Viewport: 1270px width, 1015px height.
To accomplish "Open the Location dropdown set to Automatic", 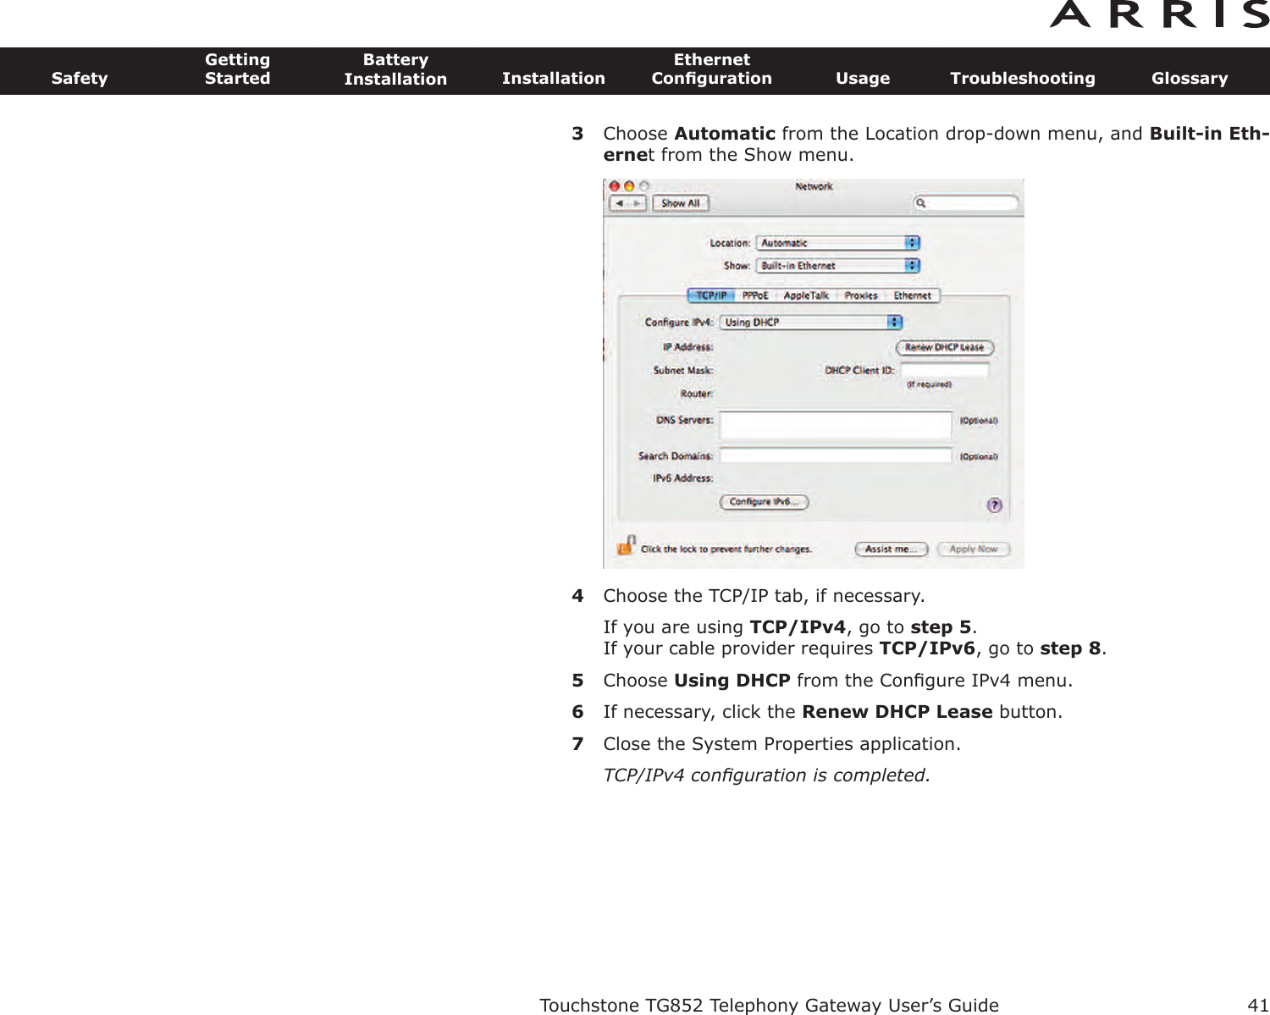I will tap(838, 243).
